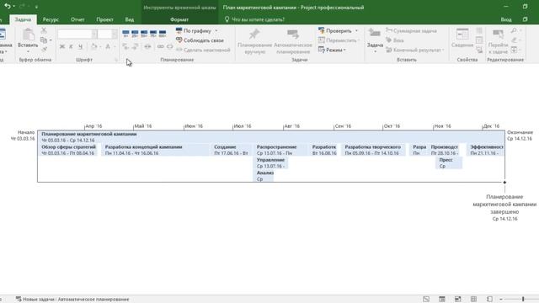Click the Outdent task icon
The width and height of the screenshot is (539, 303).
pyautogui.click(x=125, y=46)
